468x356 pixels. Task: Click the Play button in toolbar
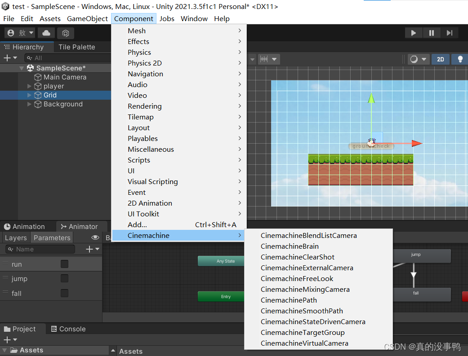[414, 33]
